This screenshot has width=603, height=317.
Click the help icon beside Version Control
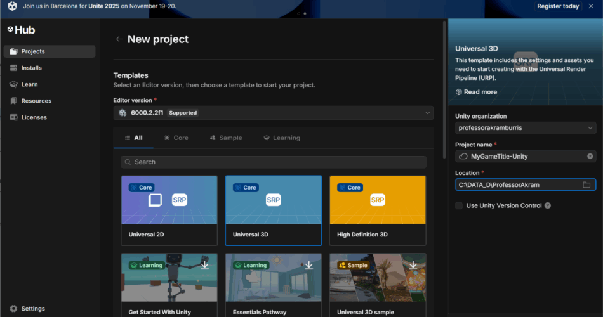[x=548, y=205]
